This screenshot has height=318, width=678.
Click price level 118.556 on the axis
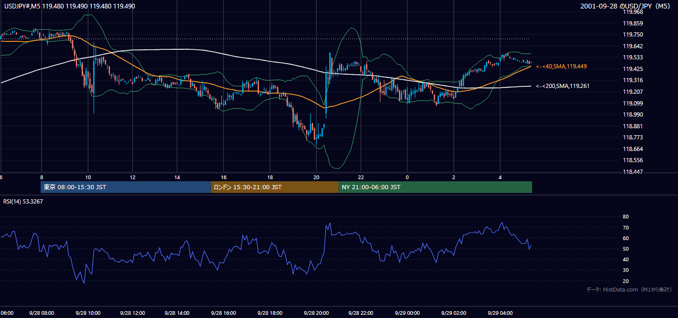pos(632,160)
